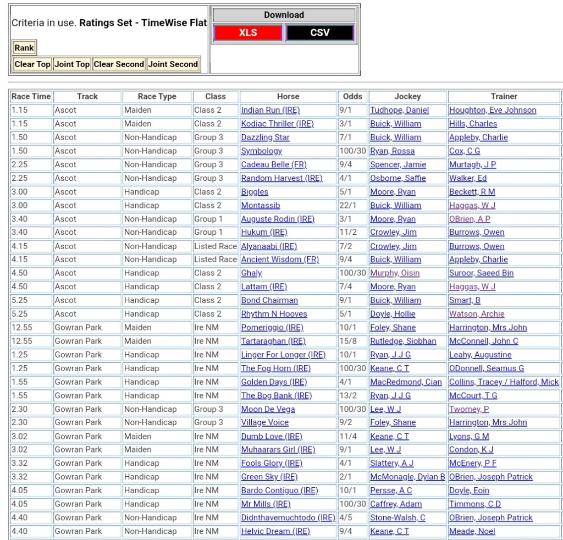This screenshot has width=563, height=540.
Task: View jockey Murphy, Oisin page
Action: 394,273
